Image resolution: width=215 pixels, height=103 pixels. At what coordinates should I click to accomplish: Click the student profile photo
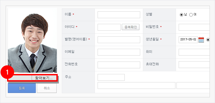pos(32,40)
